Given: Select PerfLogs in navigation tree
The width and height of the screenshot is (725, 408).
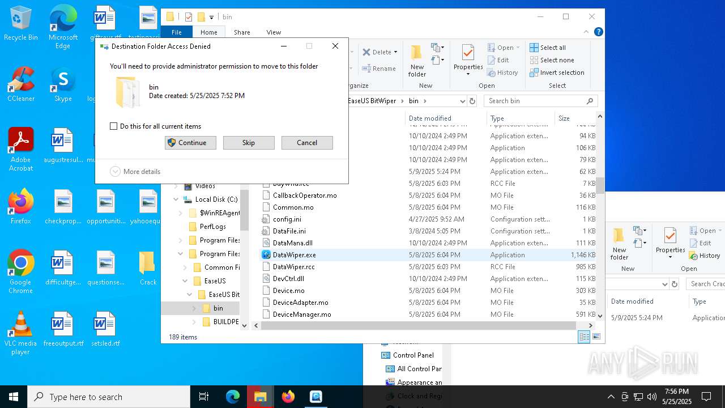Looking at the screenshot, I should point(212,227).
